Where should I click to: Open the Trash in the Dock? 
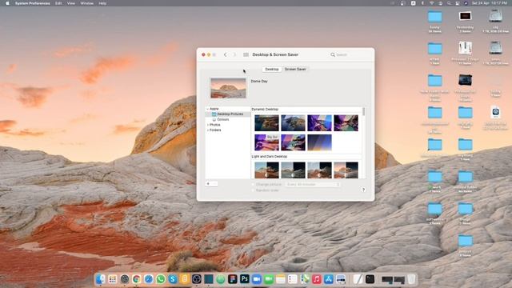[x=411, y=279]
